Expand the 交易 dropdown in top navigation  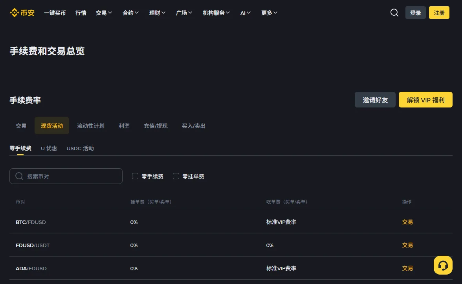click(x=104, y=13)
